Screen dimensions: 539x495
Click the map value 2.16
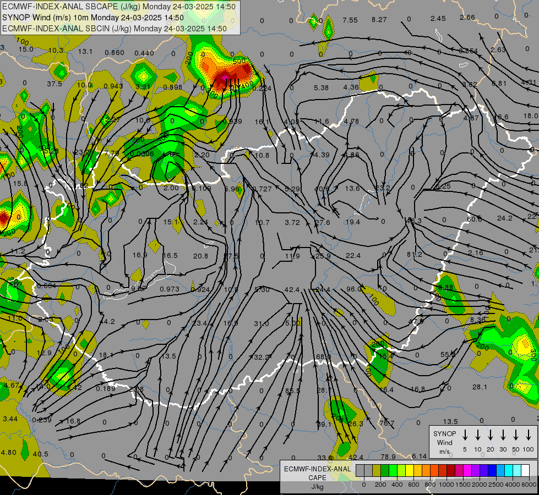click(x=475, y=253)
